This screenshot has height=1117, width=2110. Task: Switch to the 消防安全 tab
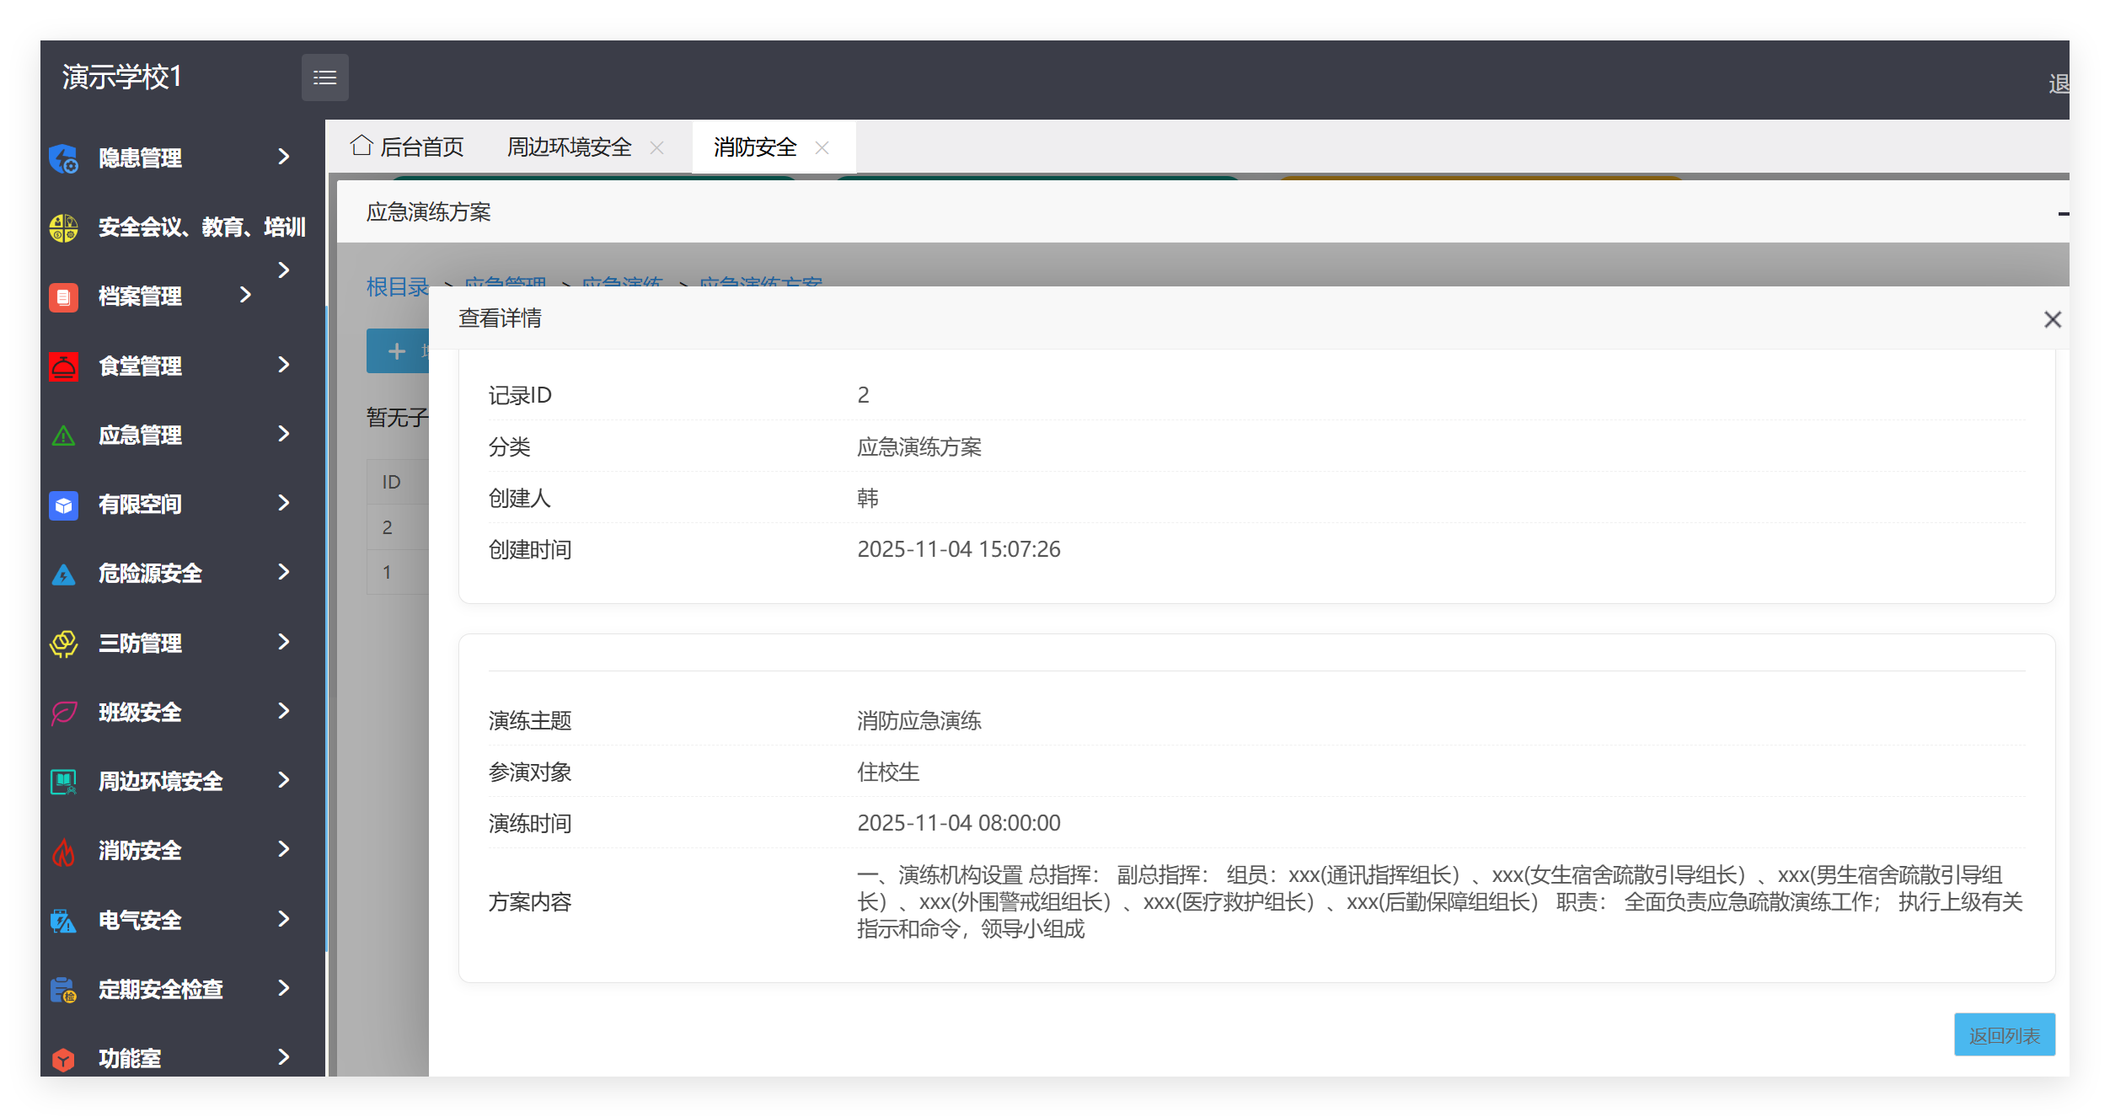pos(753,147)
